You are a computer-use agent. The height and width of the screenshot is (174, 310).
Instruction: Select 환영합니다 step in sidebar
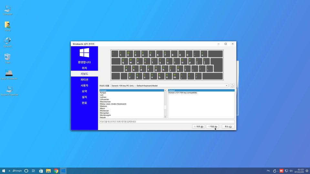(x=84, y=62)
